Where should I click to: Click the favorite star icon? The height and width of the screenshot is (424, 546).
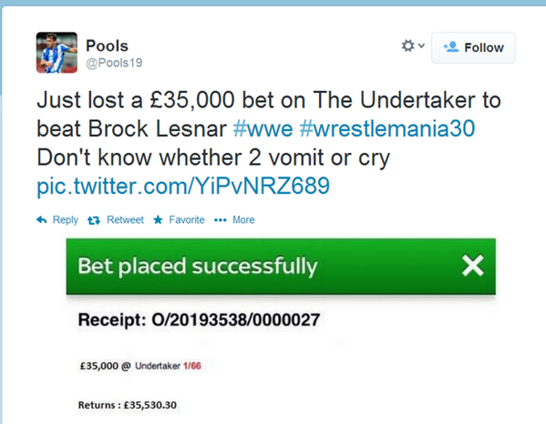pyautogui.click(x=158, y=219)
